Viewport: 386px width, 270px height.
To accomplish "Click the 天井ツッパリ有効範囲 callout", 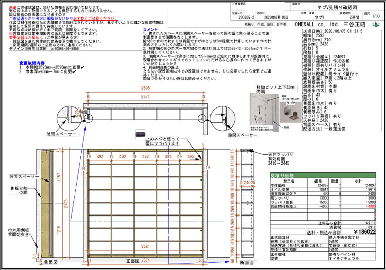I will coord(280,159).
